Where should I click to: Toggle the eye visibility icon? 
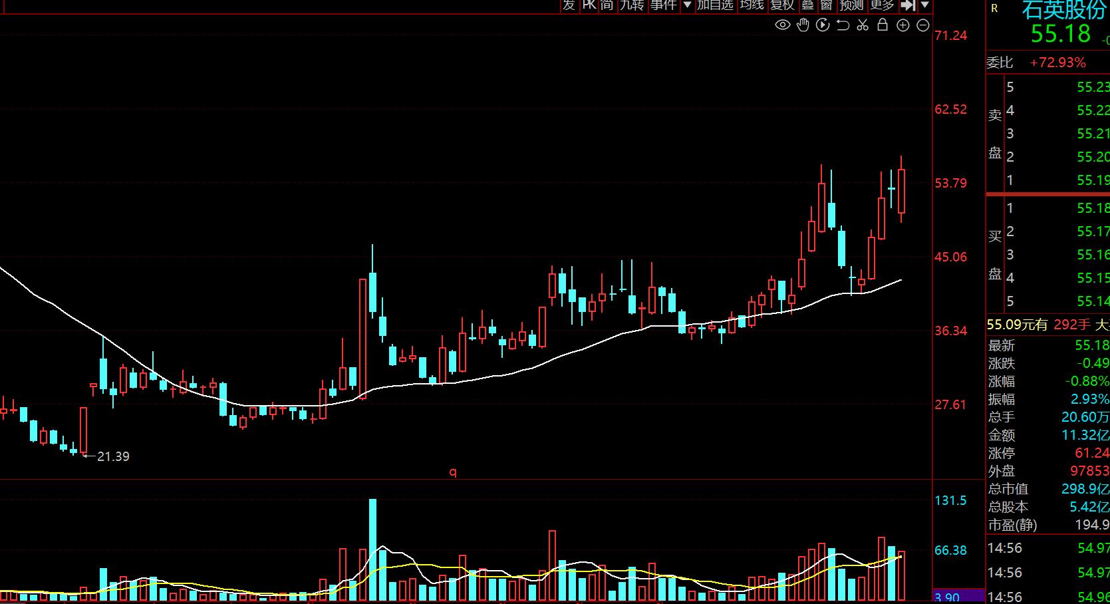point(783,25)
